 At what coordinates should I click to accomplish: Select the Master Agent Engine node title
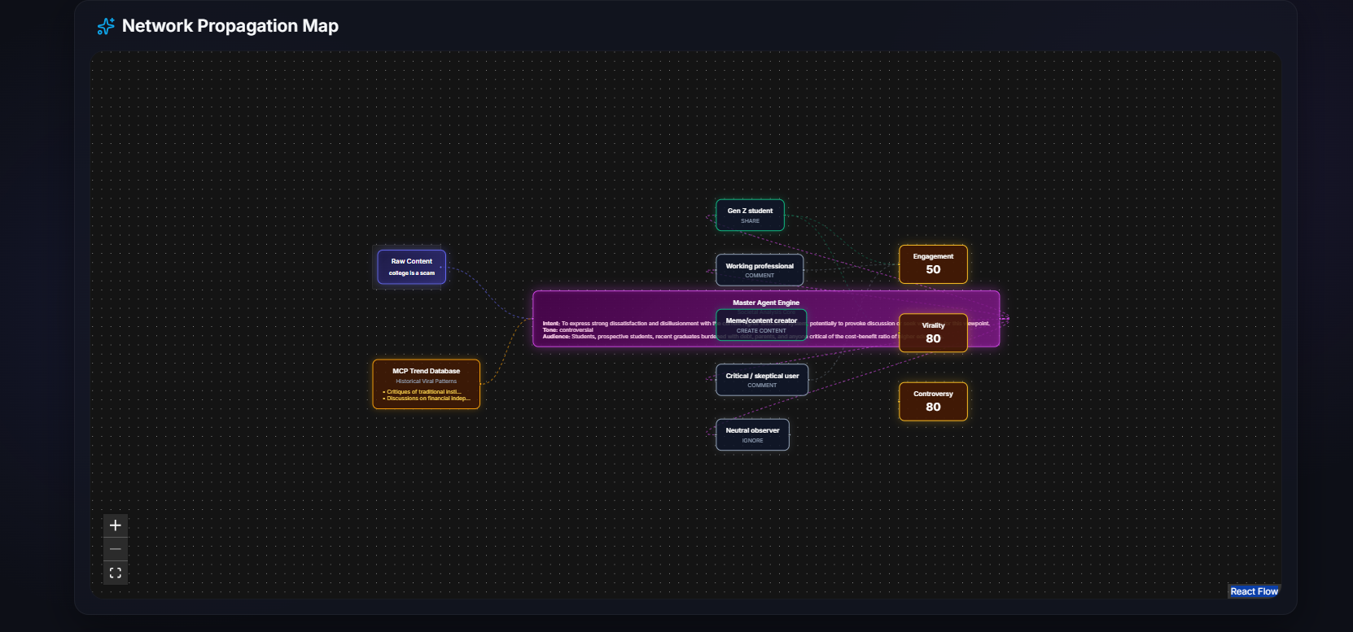766,303
